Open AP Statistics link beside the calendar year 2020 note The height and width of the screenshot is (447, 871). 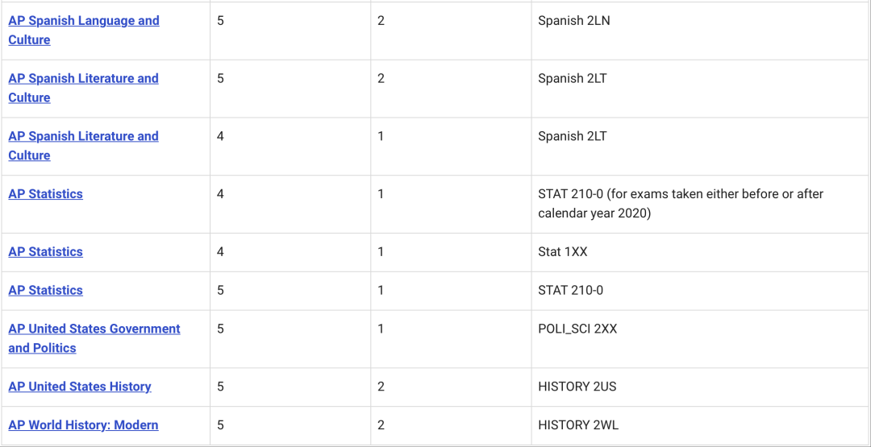point(45,194)
